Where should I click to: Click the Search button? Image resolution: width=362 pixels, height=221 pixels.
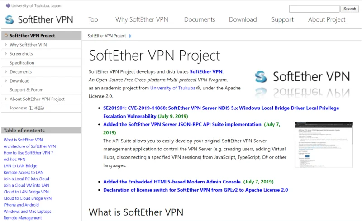click(349, 9)
